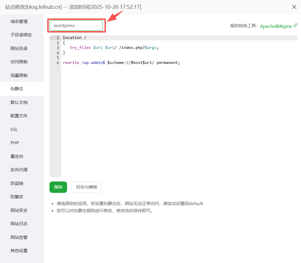Select the 访问限制 menu item

19,62
